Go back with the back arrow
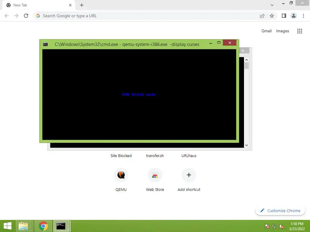 pos(7,16)
